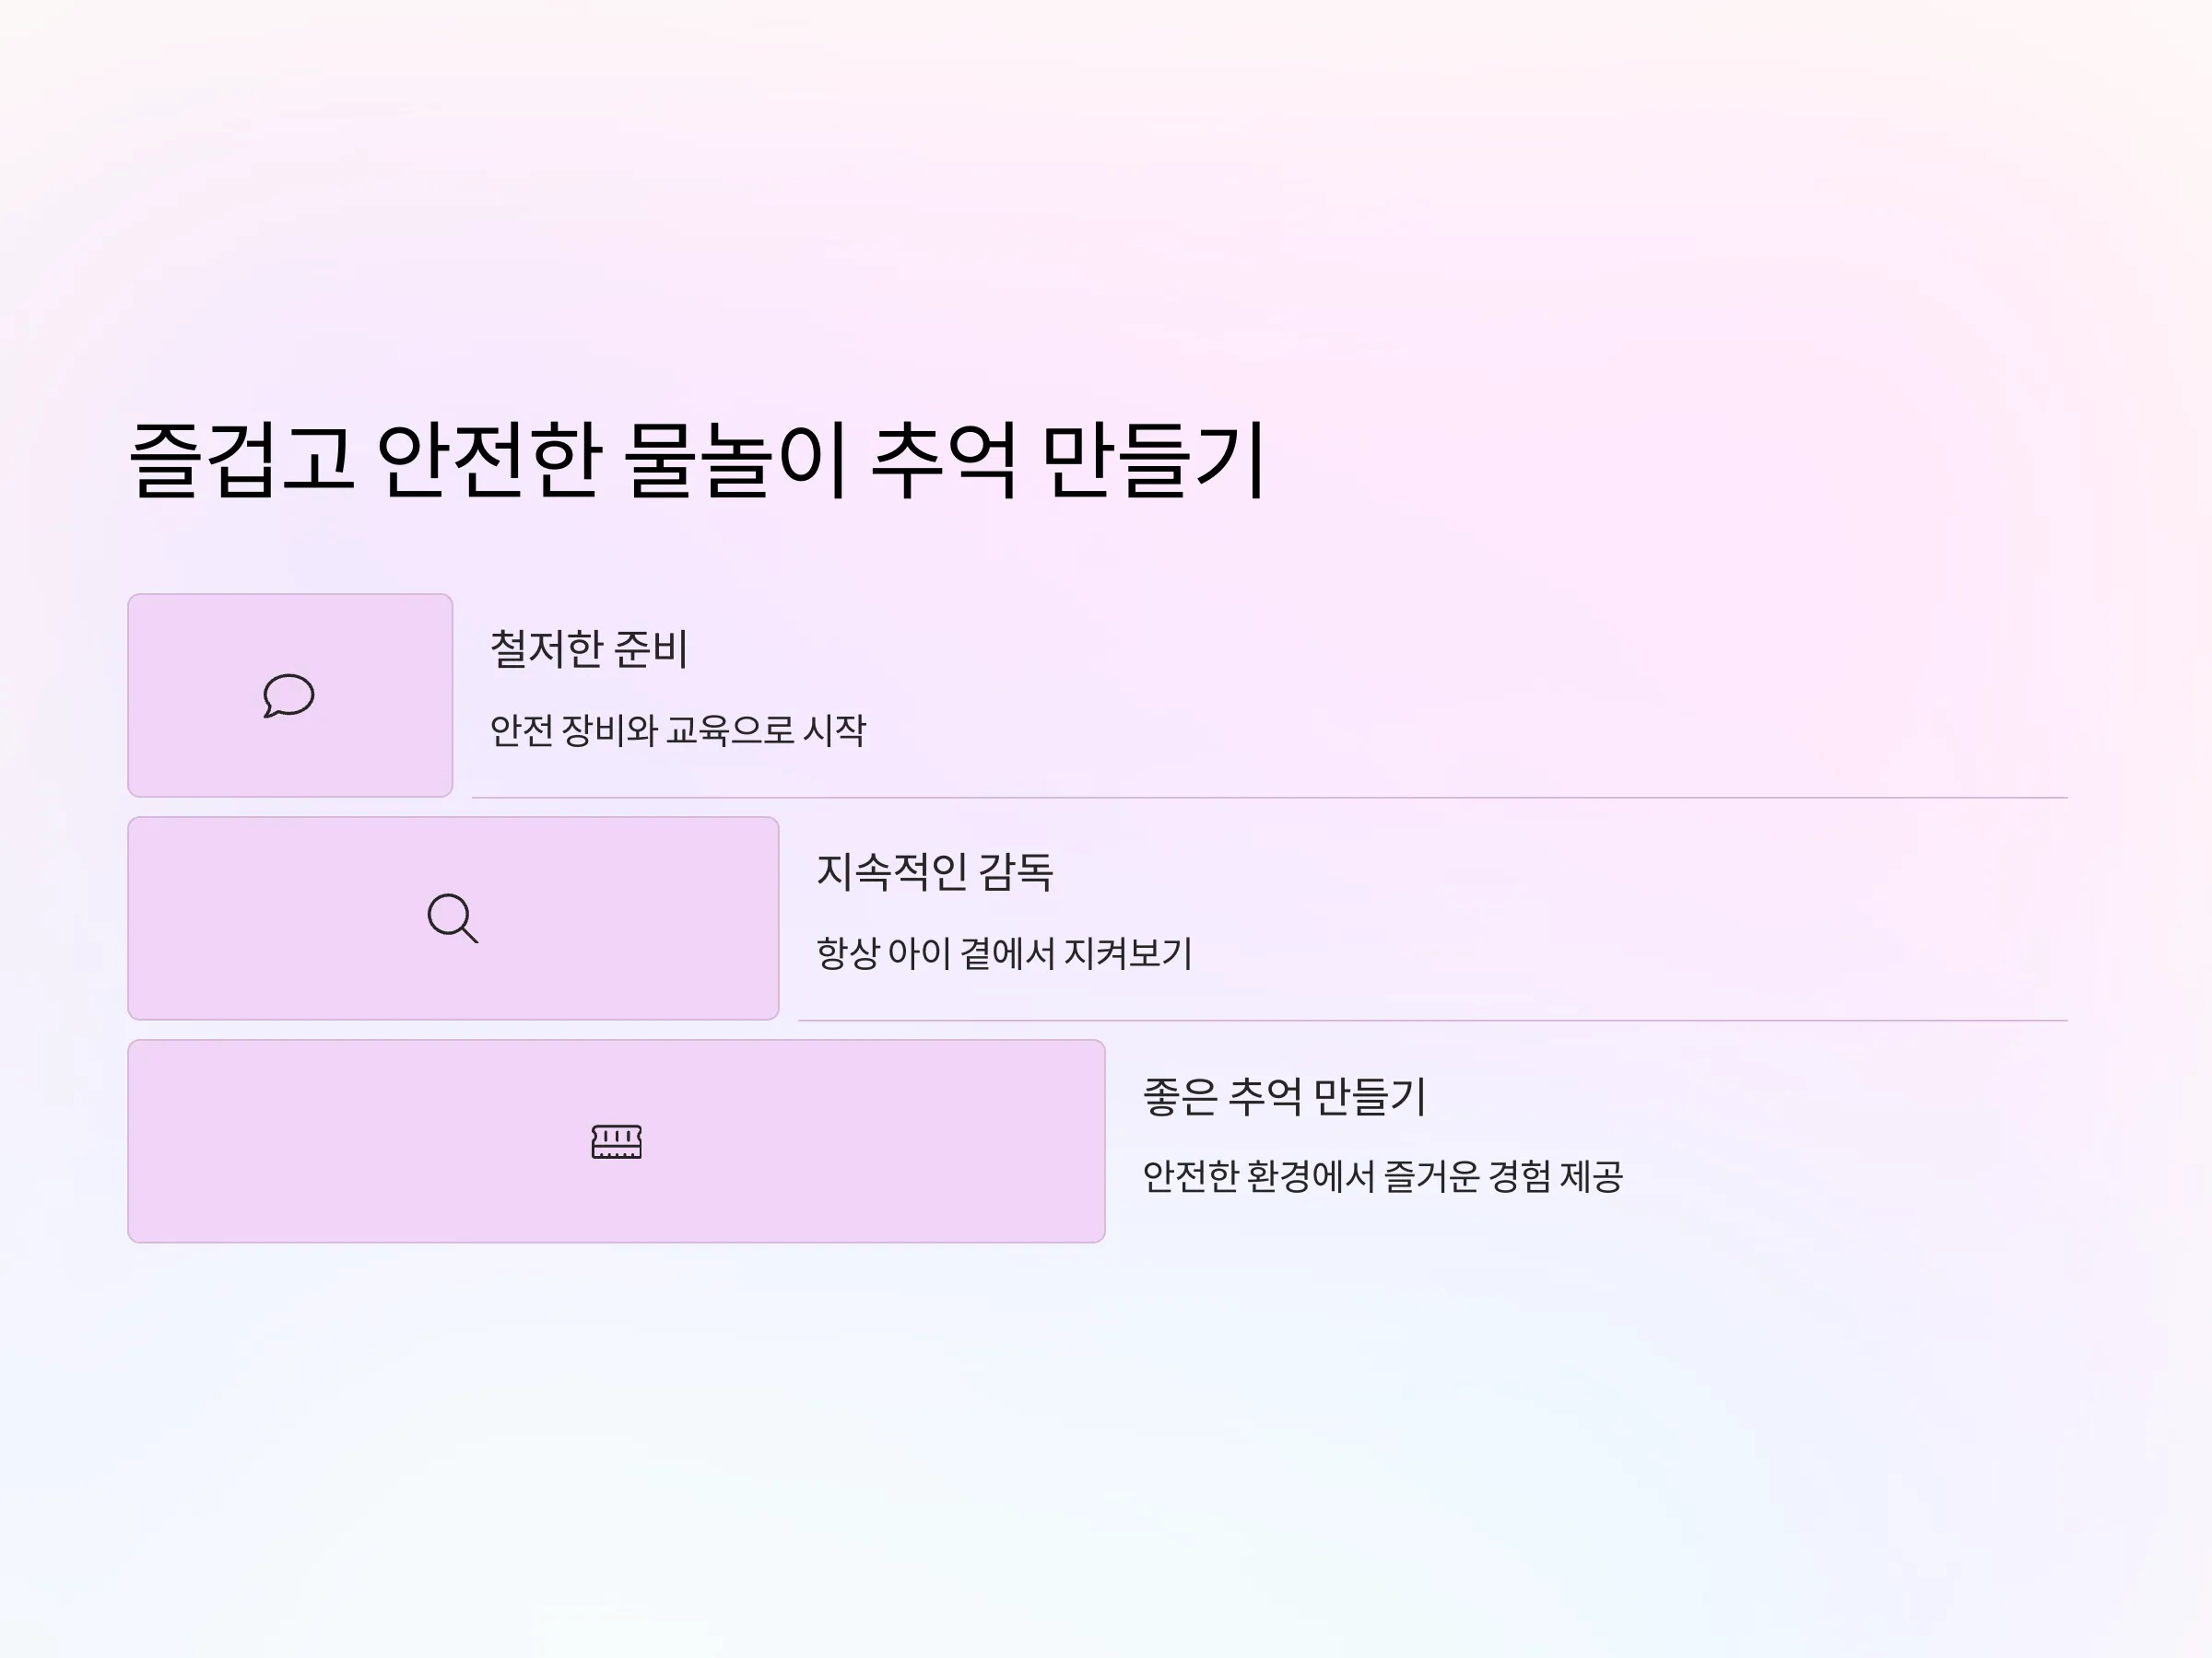Click the word '만들기' in the large title
2212x1658 pixels.
[1155, 460]
